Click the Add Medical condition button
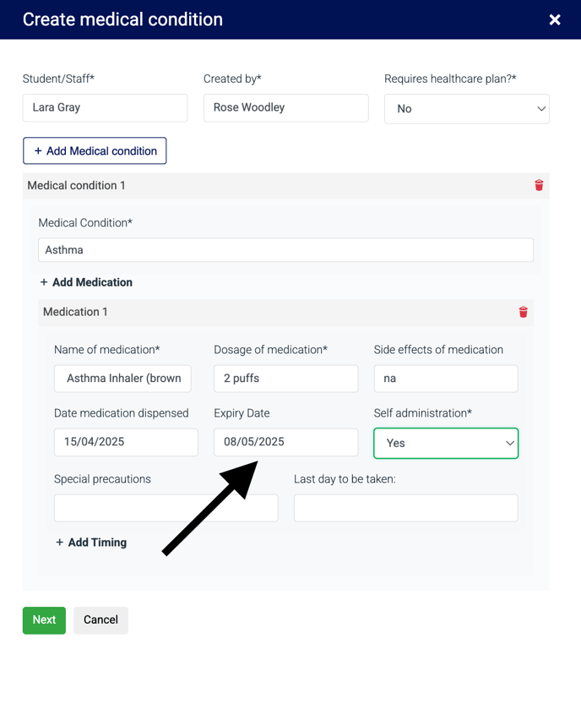This screenshot has width=581, height=715. point(95,151)
